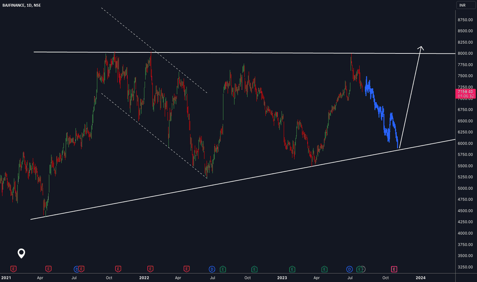Open the red earnings marker above the 2022 label

[150, 269]
